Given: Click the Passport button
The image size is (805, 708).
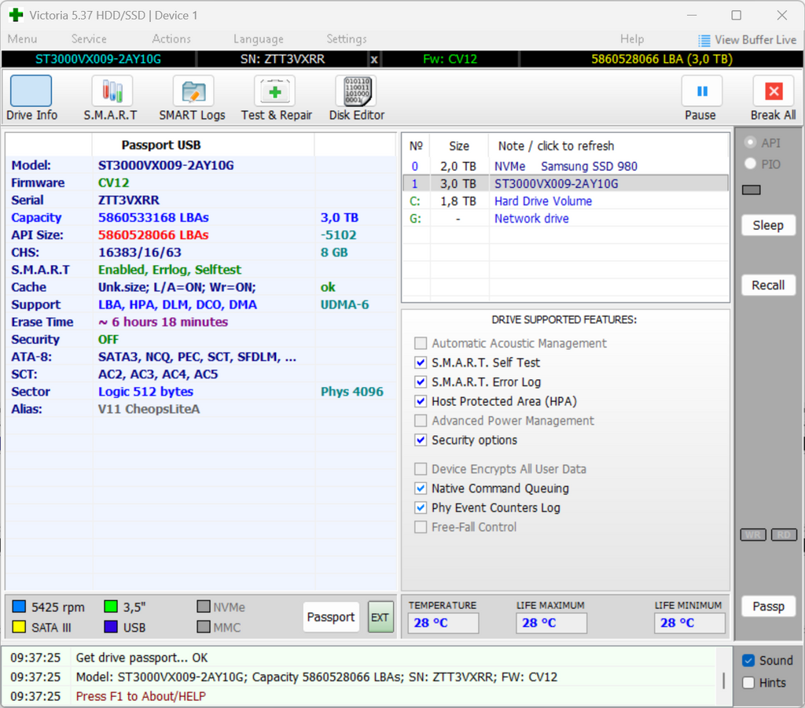Looking at the screenshot, I should click(x=331, y=617).
